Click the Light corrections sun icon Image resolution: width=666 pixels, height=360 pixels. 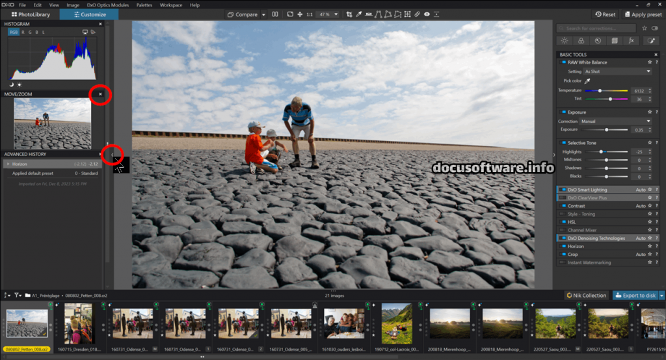565,40
